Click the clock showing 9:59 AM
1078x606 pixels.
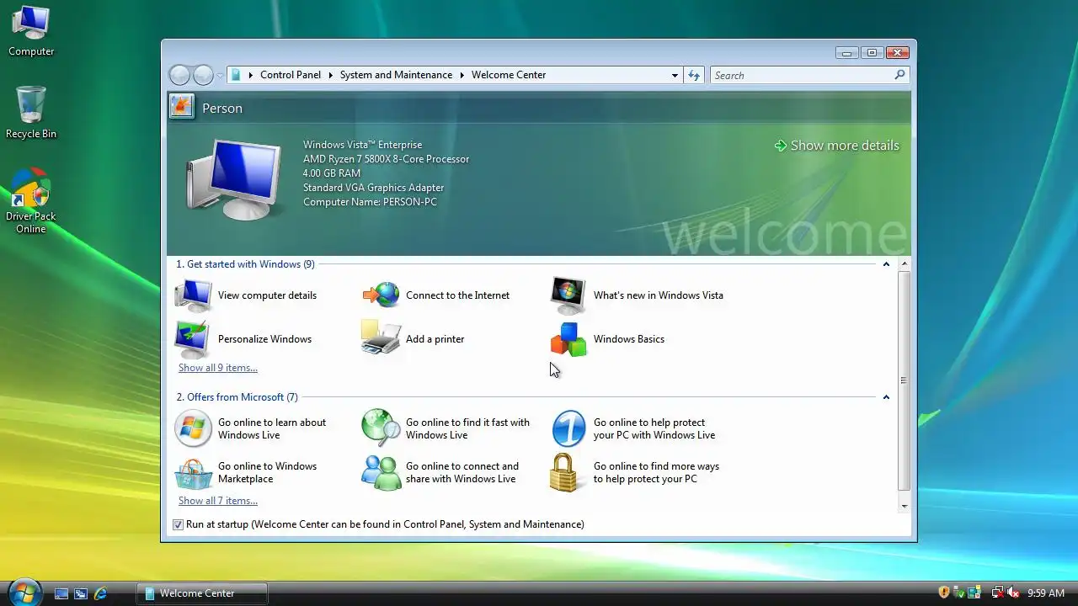pos(1046,593)
